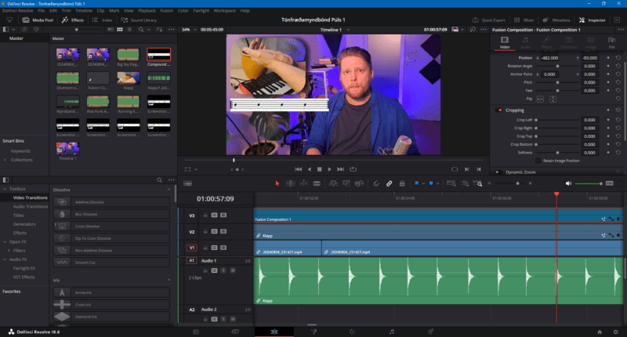Click the position lock padlock icon
The height and width of the screenshot is (337, 627).
coord(403,183)
